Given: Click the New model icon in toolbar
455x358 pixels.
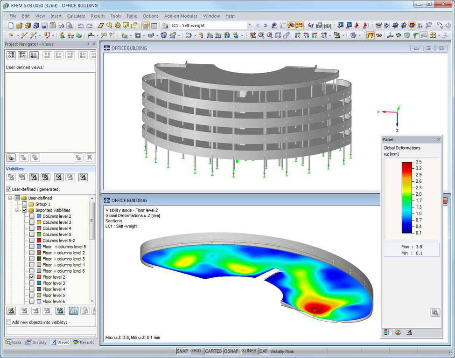Looking at the screenshot, I should (11, 26).
